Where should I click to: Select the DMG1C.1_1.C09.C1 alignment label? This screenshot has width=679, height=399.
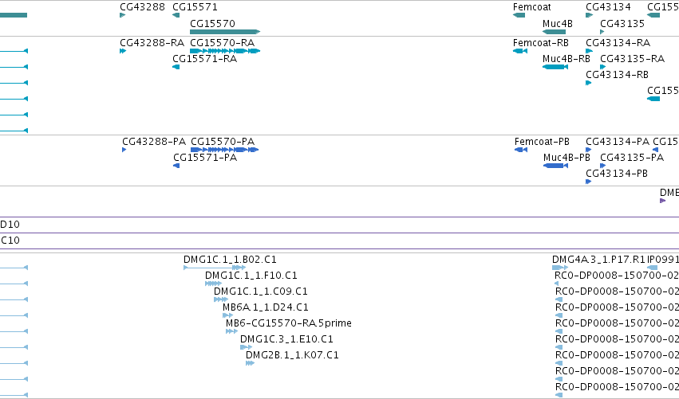click(x=261, y=291)
